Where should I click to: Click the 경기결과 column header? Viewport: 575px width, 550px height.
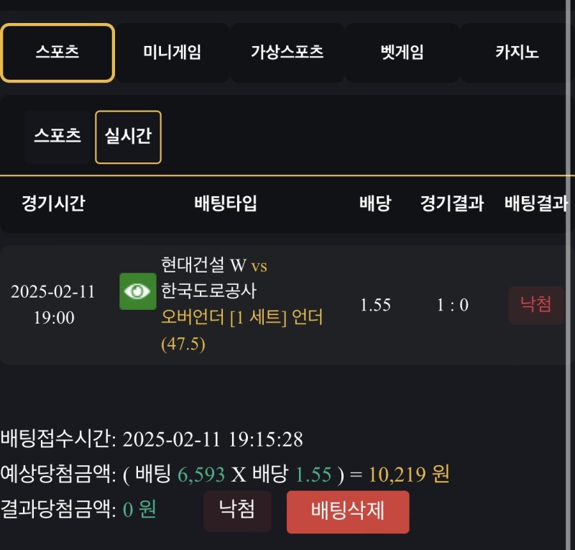click(452, 203)
